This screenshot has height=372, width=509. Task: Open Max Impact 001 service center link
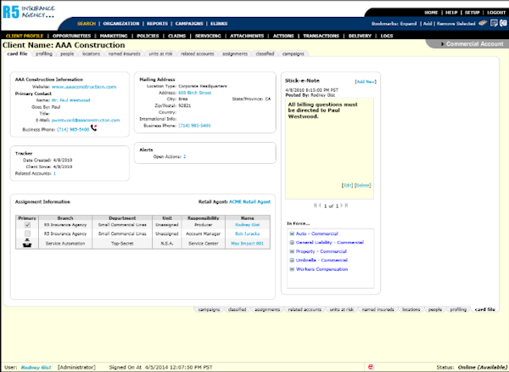tap(248, 244)
